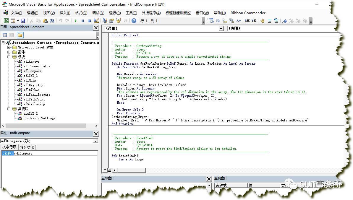Open help via the blue question icon
The width and height of the screenshot is (353, 200).
[x=134, y=21]
